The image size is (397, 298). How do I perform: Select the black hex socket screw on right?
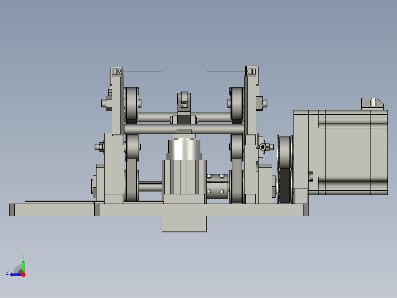[263, 147]
